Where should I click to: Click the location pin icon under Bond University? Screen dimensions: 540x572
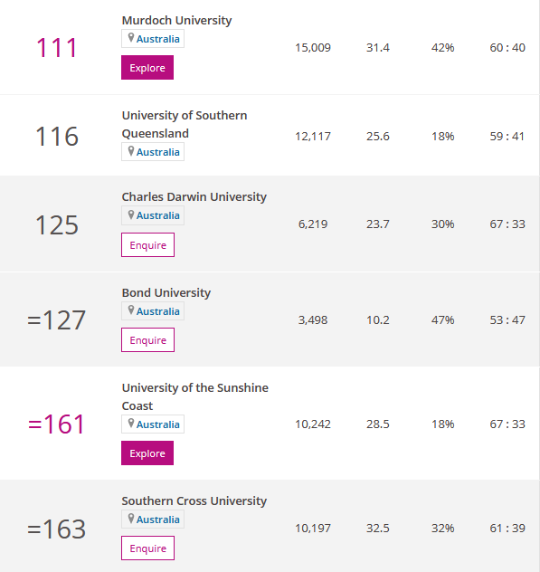(131, 310)
